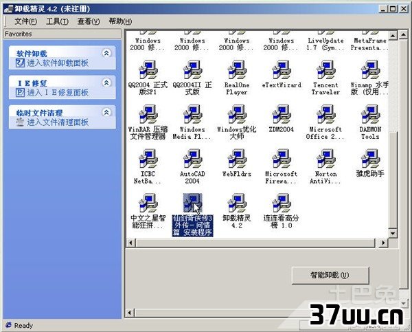Select the 中文之星智能狂拼 icon

[x=148, y=203]
